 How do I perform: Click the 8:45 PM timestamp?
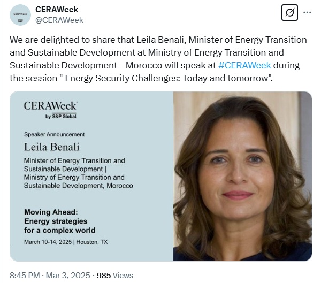click(25, 276)
